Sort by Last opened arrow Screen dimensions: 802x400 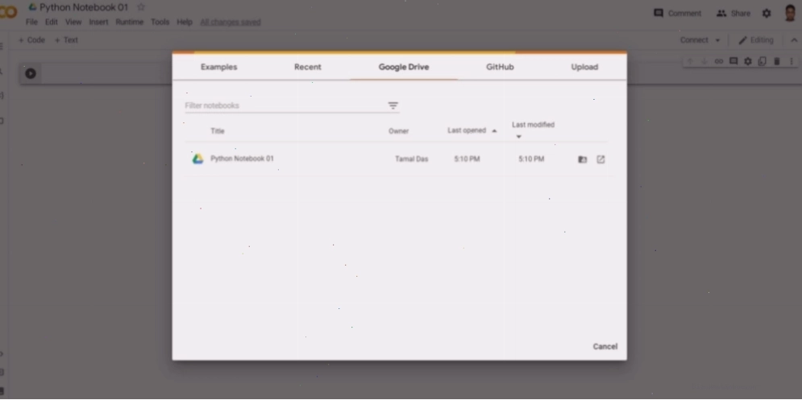click(x=494, y=130)
